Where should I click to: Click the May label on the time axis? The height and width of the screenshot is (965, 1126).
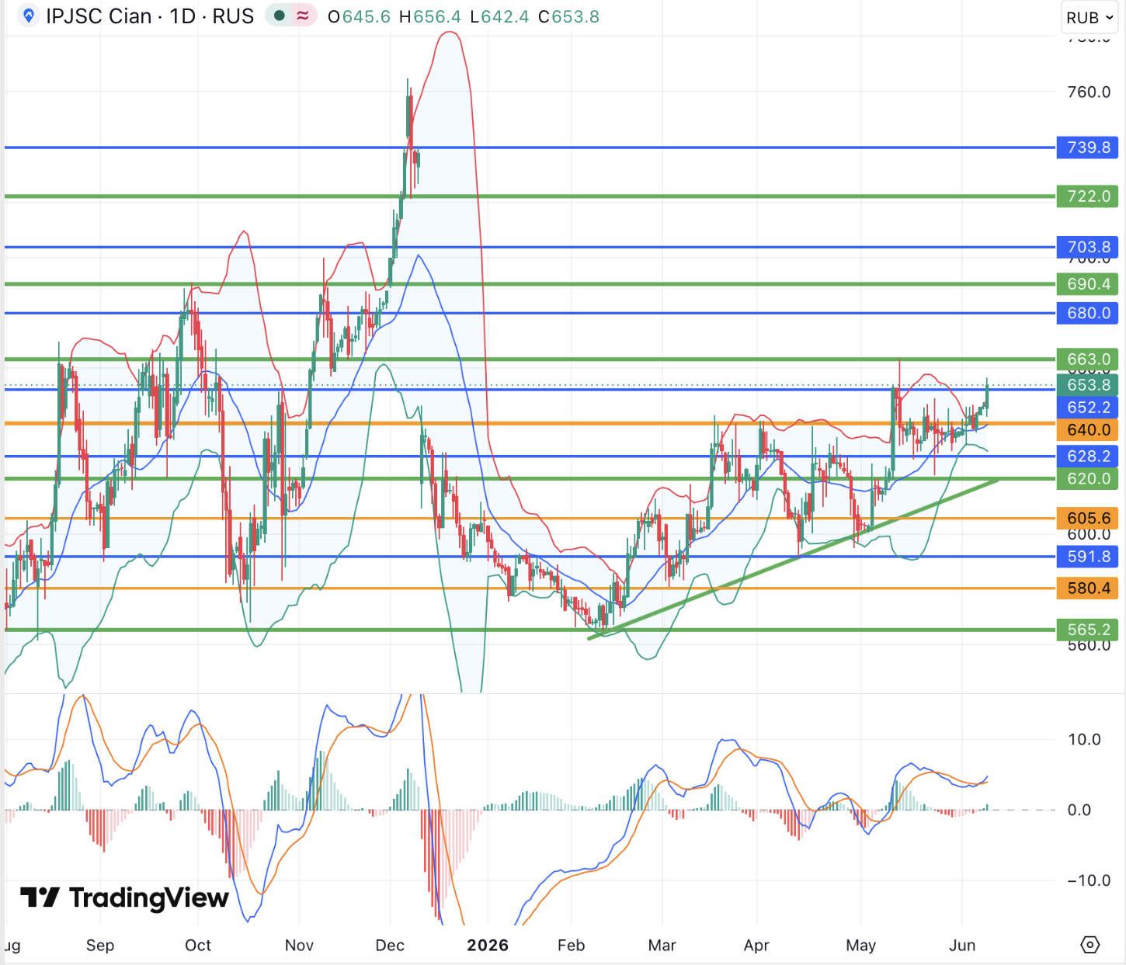click(x=860, y=946)
